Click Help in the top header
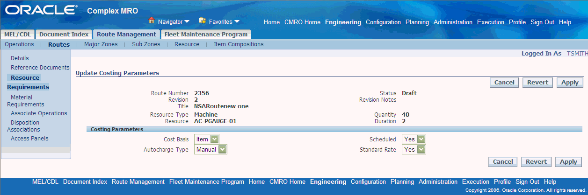 (565, 22)
